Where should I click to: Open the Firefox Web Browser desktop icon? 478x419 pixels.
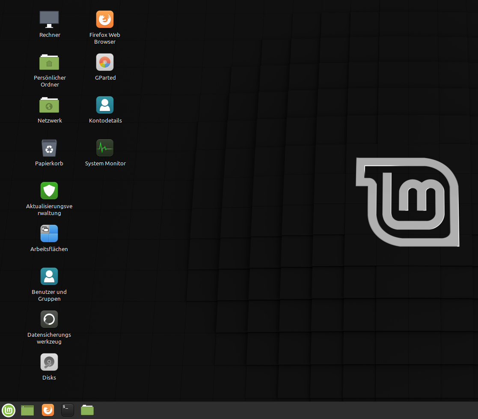104,19
